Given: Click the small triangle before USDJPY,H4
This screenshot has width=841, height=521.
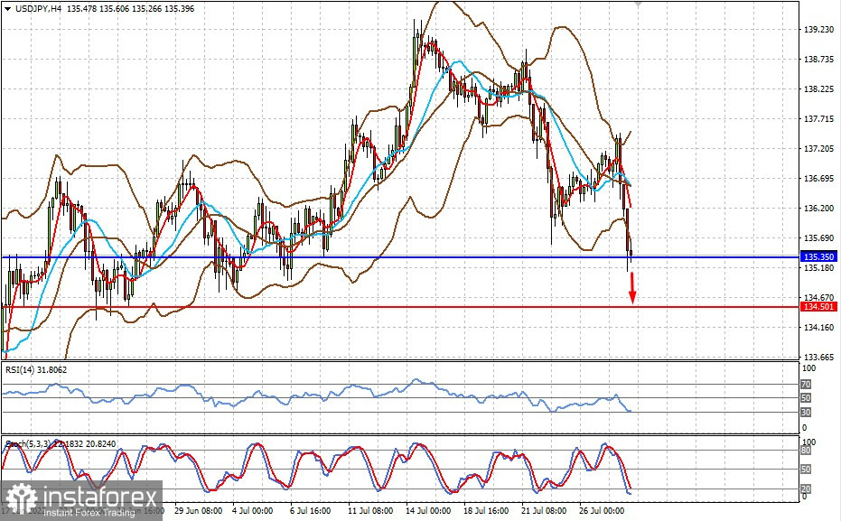Looking at the screenshot, I should click(x=7, y=9).
